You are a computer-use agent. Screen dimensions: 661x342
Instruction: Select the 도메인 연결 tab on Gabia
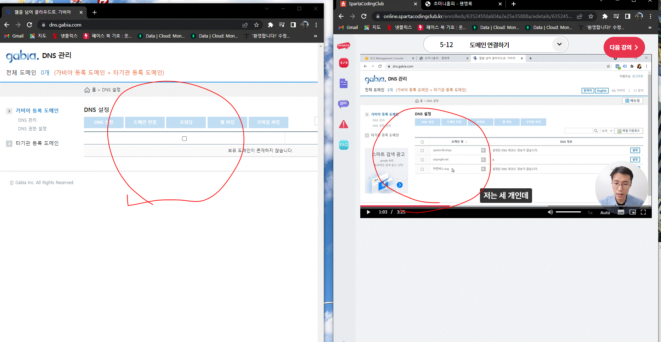tap(145, 122)
